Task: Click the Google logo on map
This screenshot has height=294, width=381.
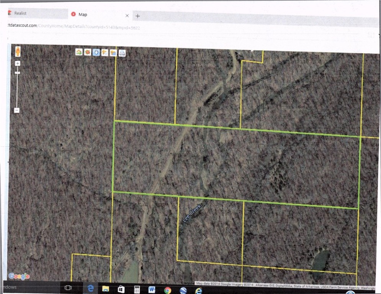Action: [x=19, y=276]
